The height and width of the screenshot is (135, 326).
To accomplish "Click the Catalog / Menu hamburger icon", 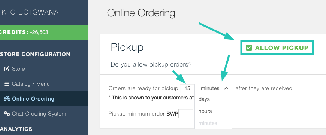I will [7, 84].
